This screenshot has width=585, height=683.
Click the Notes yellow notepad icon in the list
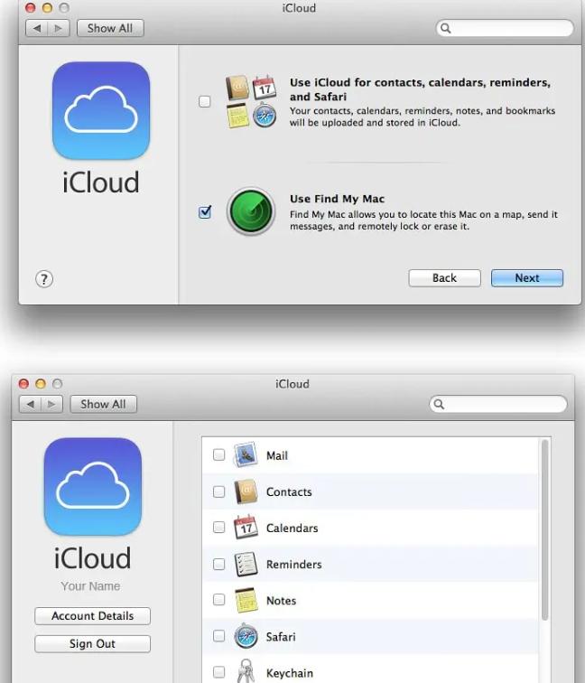[x=246, y=600]
